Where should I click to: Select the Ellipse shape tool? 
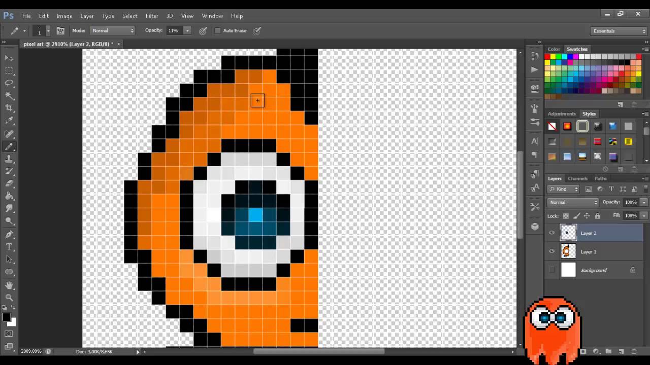(9, 272)
